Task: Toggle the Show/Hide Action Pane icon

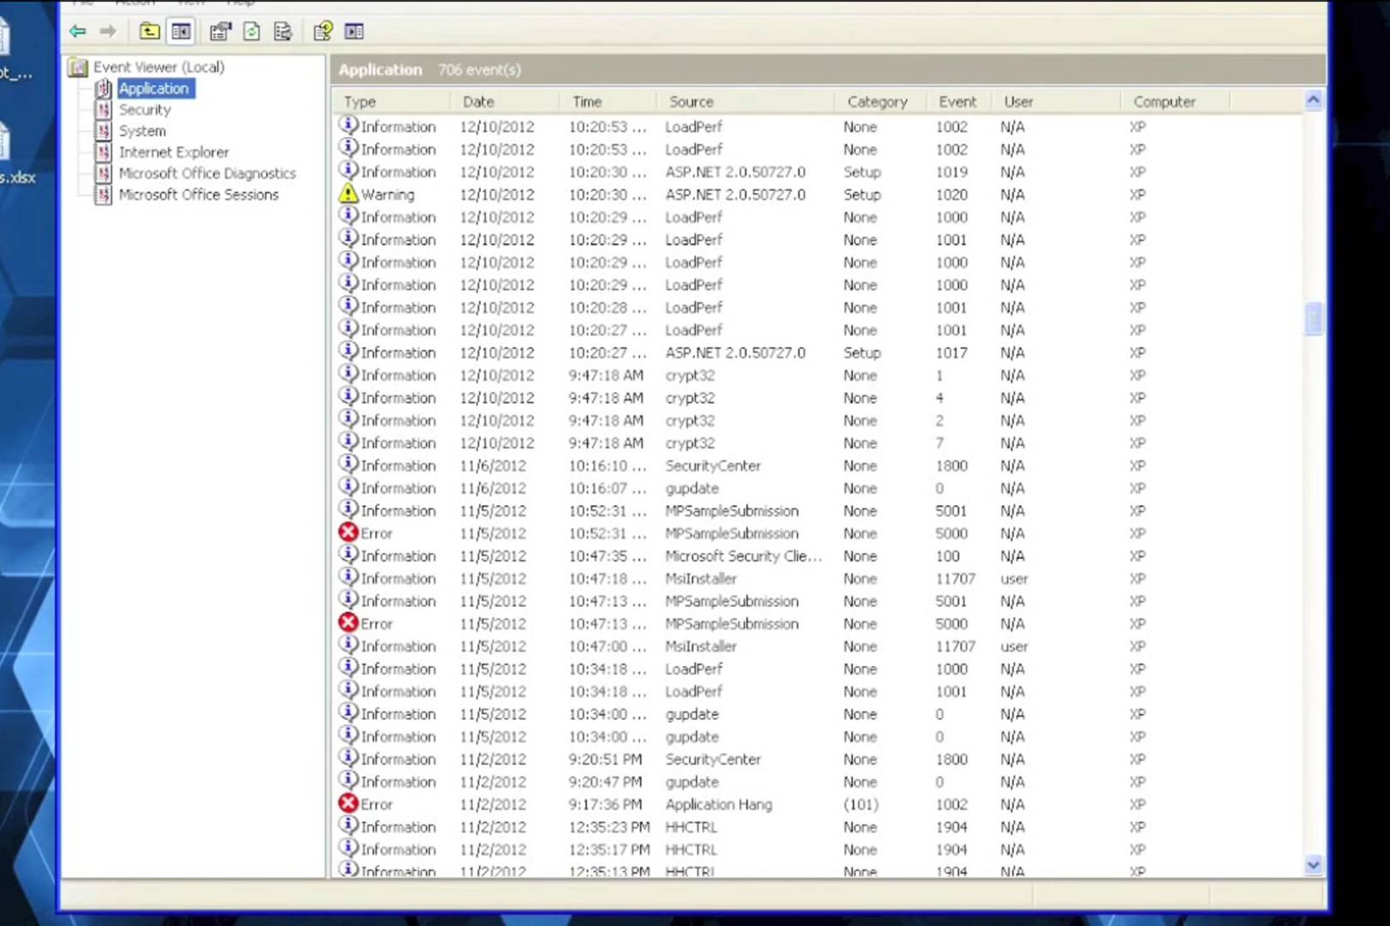Action: 354,32
